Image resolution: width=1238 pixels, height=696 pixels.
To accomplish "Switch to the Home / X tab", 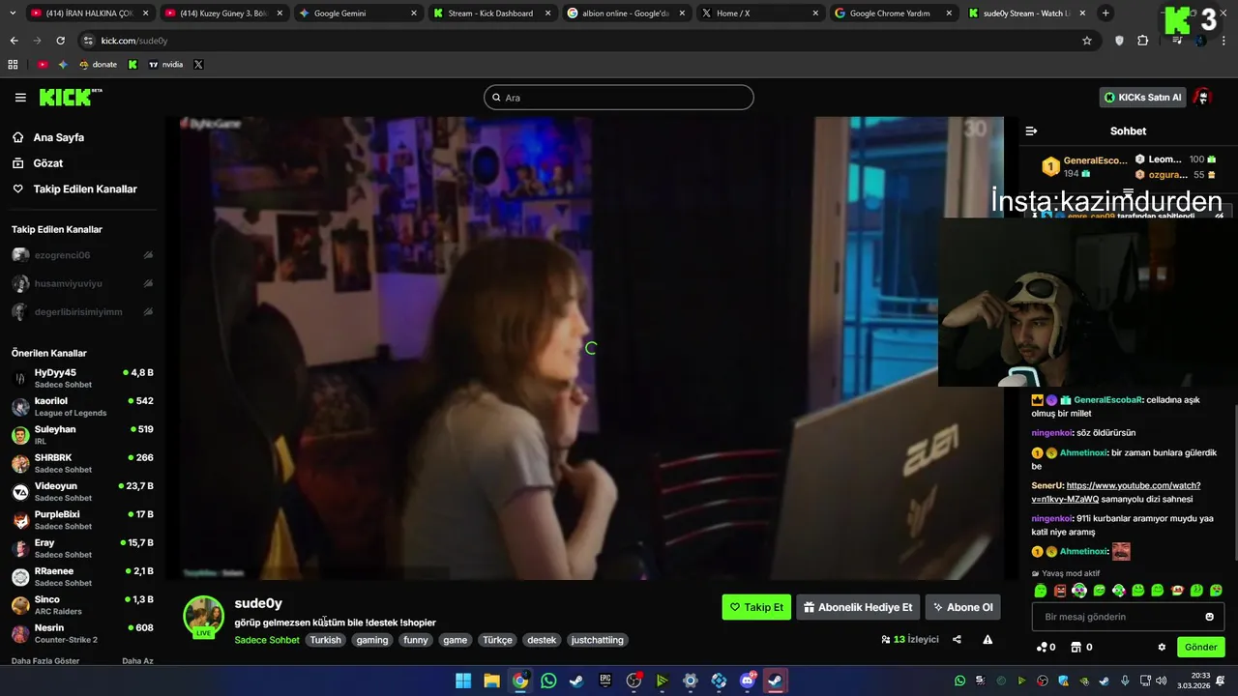I will [x=759, y=14].
